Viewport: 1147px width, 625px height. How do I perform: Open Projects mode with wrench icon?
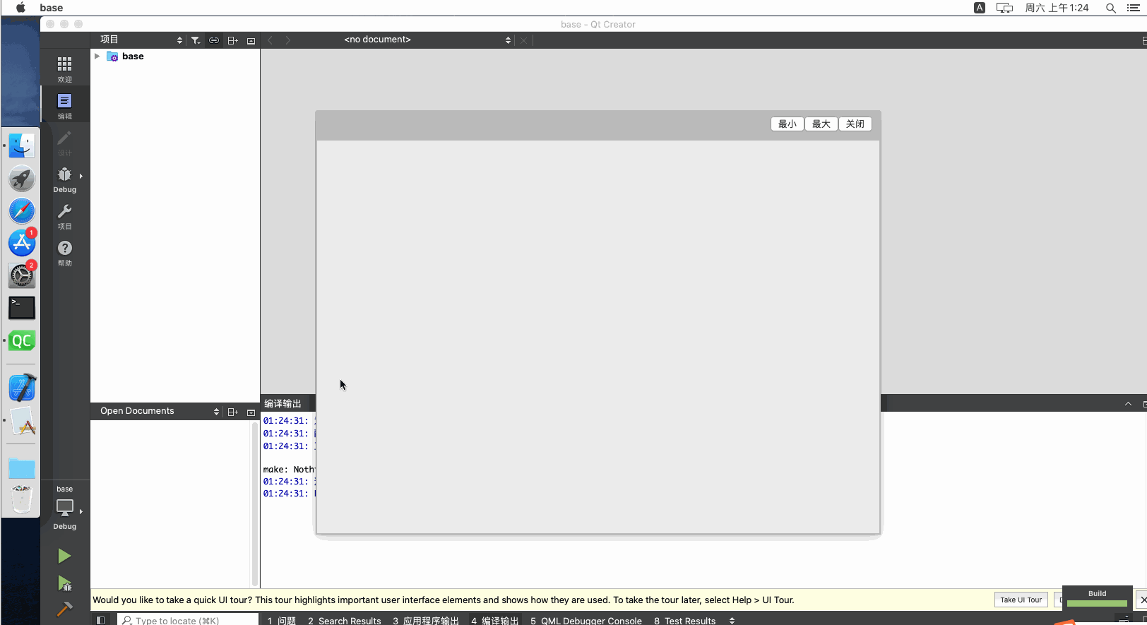(64, 216)
